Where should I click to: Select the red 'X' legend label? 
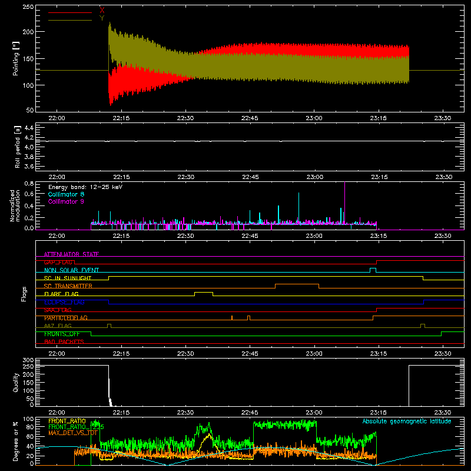(102, 10)
